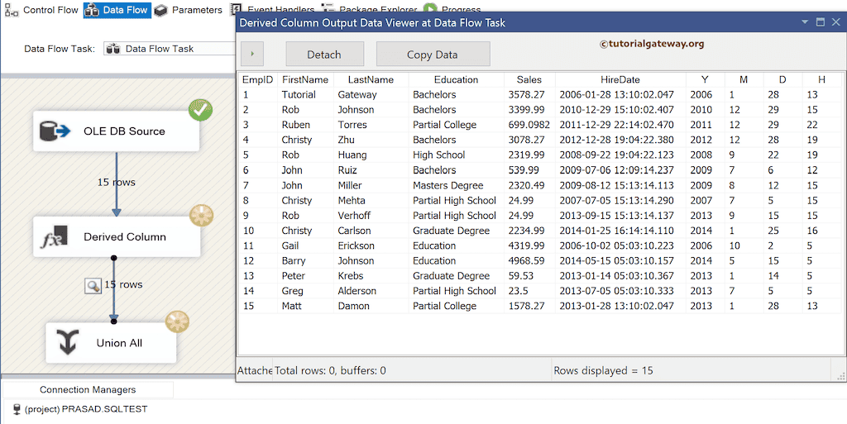Open the Data Flow Task dropdown

click(x=170, y=49)
